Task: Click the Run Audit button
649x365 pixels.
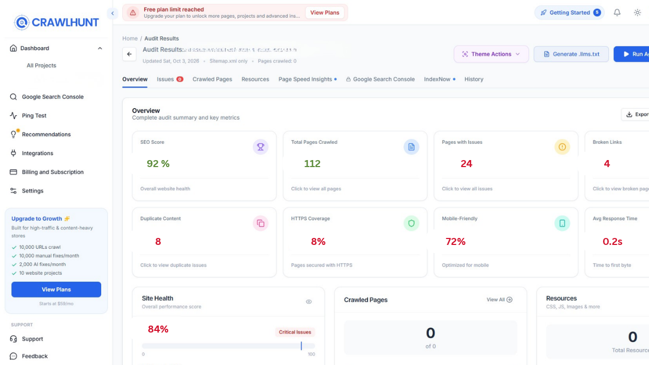Action: click(632, 54)
